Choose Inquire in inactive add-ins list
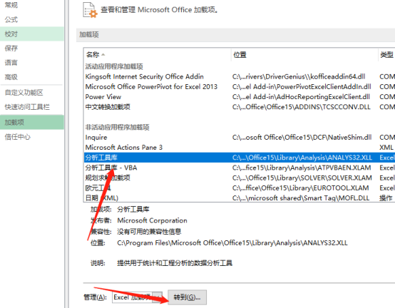This screenshot has width=395, height=308. [x=240, y=138]
